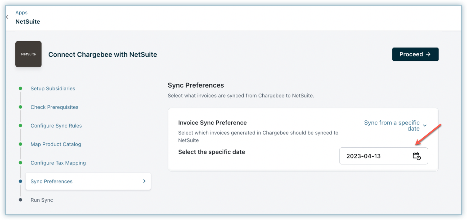Click the NetSuite logo tile
Image resolution: width=467 pixels, height=220 pixels.
pyautogui.click(x=28, y=54)
